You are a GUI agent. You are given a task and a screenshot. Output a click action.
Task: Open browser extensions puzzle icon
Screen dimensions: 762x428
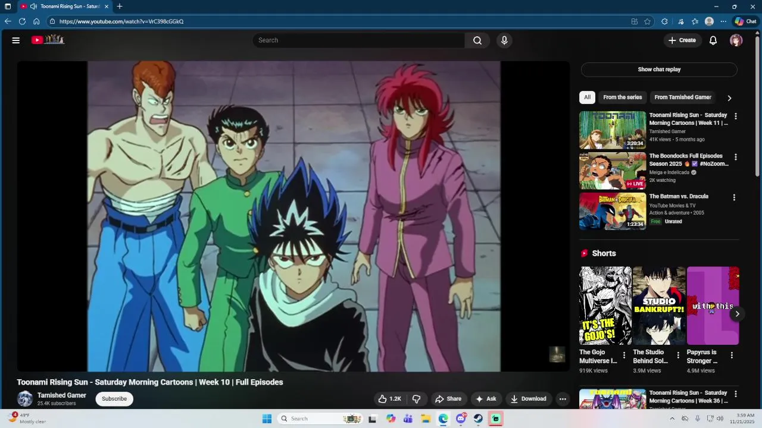(664, 21)
